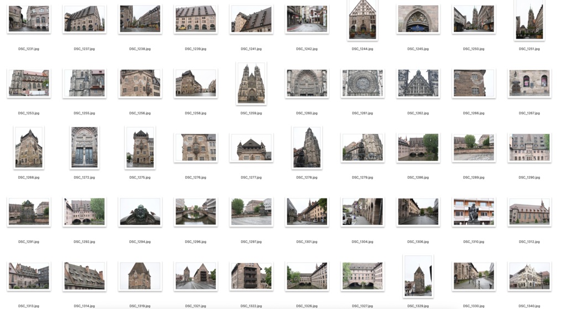Select the DSC_1242.jpg street photo thumbnail
The width and height of the screenshot is (566, 309).
[307, 19]
